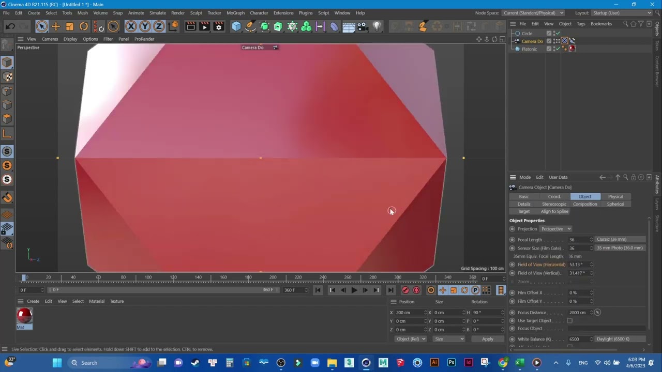Image resolution: width=662 pixels, height=372 pixels.
Task: Click the Bend deformer icon
Action: [334, 26]
